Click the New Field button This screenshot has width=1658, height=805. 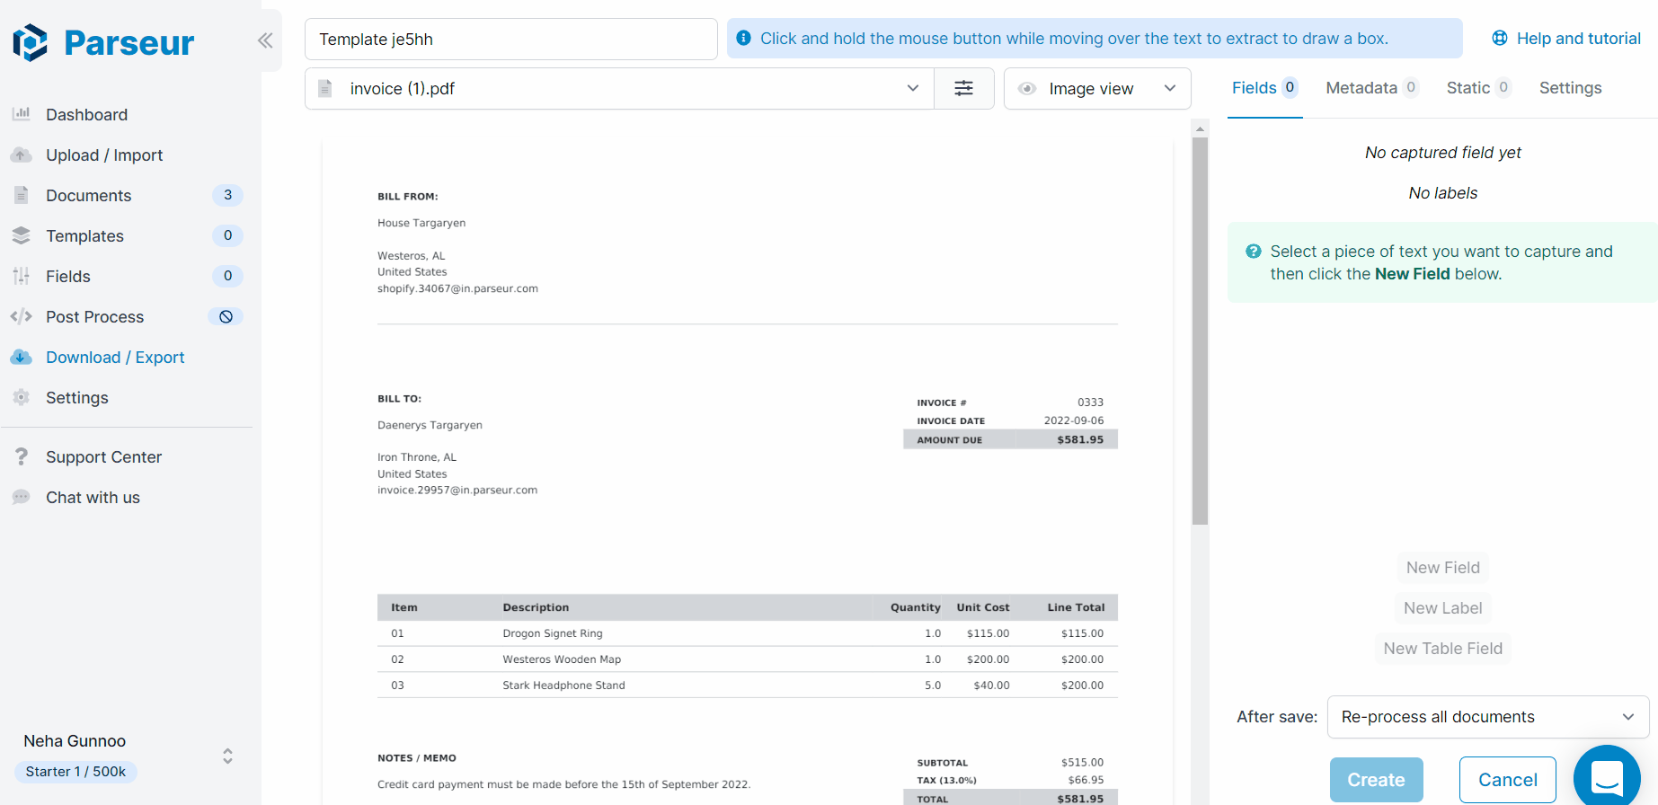tap(1442, 568)
